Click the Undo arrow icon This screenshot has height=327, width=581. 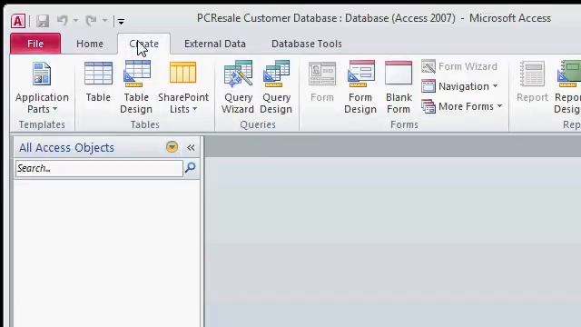pos(63,20)
